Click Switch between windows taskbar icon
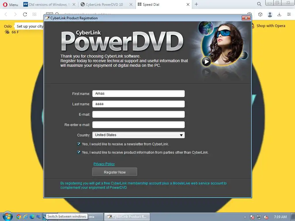295x221 pixels. click(x=45, y=217)
